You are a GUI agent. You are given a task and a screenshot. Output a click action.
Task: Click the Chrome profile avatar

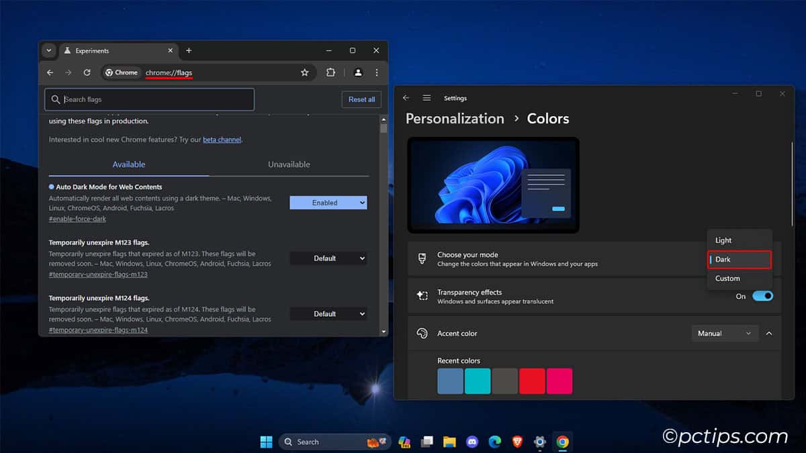[x=357, y=72]
